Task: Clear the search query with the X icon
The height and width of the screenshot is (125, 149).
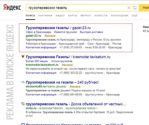Action: [129, 8]
